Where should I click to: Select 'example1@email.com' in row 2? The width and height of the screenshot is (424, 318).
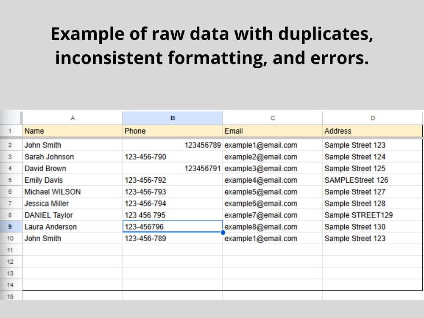273,145
